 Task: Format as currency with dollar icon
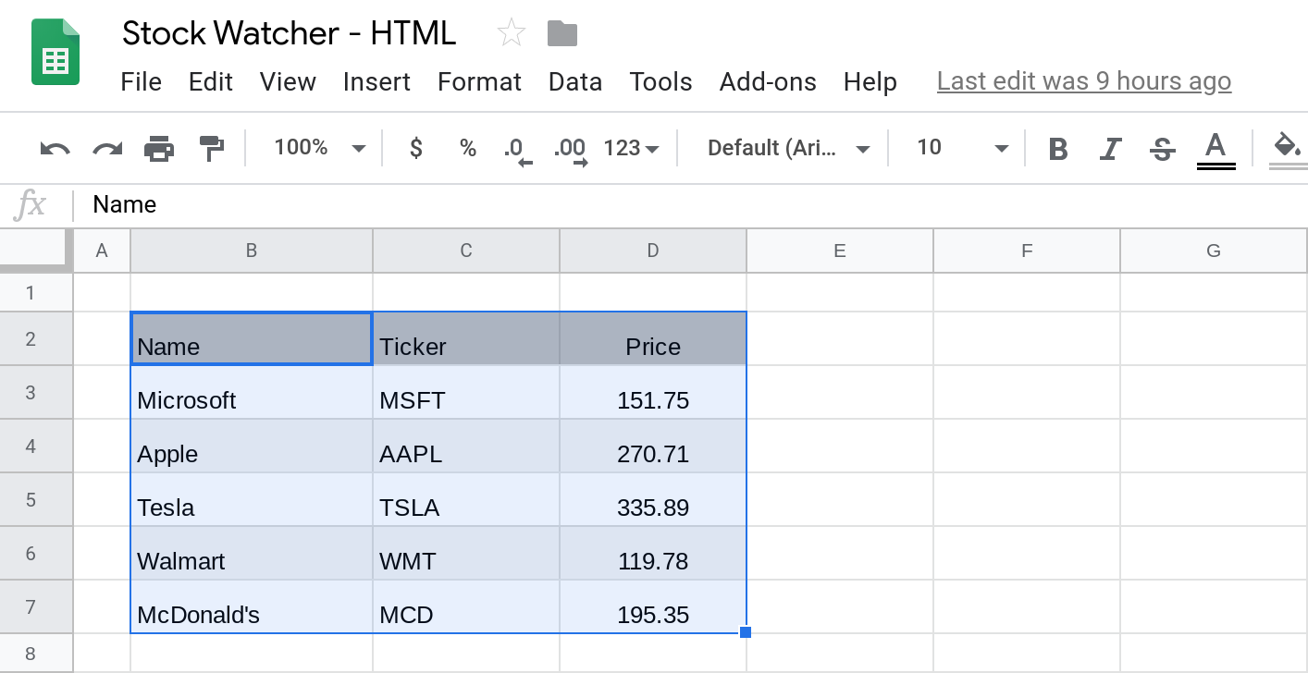416,148
